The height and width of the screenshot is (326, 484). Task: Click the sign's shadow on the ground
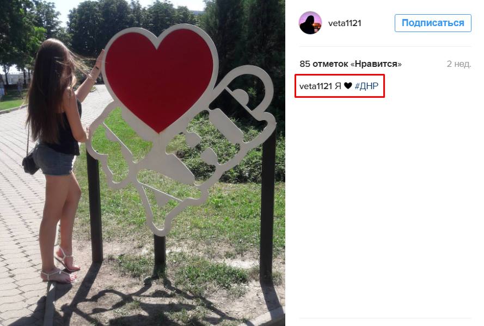click(139, 302)
